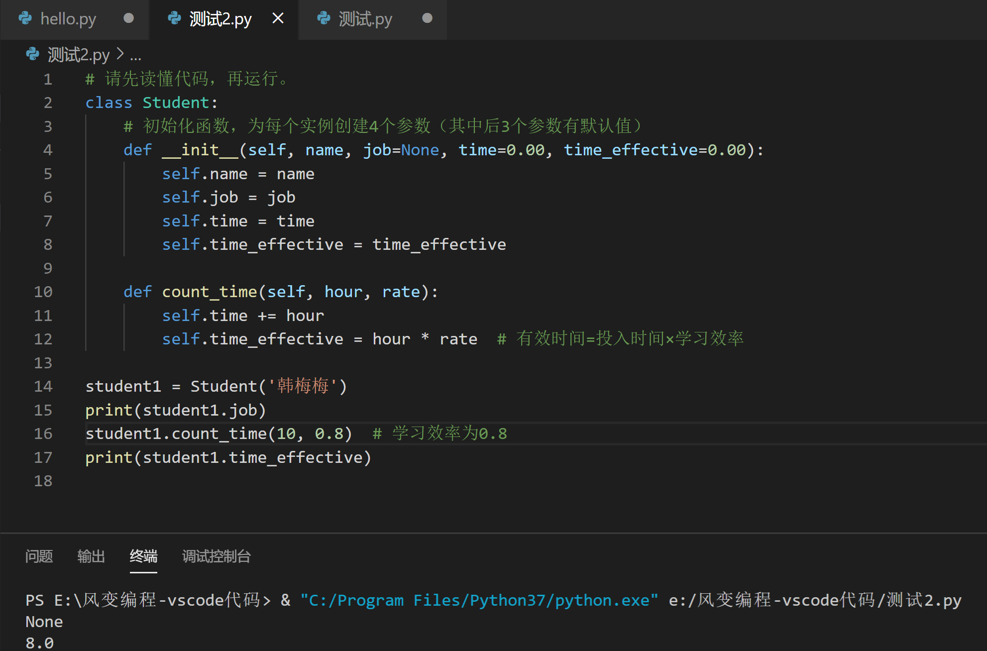Click line number 18 in the gutter
Screen dimensions: 987x651
coord(43,481)
